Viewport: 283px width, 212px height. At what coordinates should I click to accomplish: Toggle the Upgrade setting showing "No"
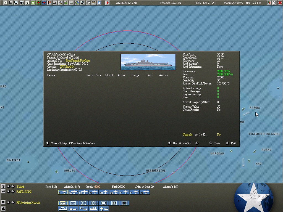click(219, 135)
